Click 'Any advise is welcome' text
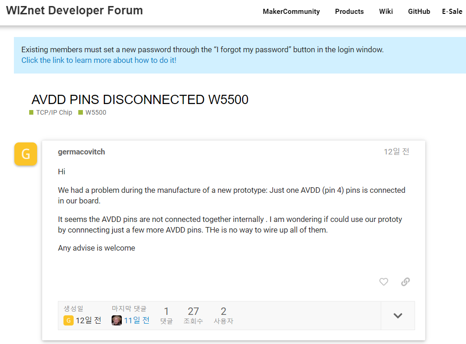 point(97,248)
